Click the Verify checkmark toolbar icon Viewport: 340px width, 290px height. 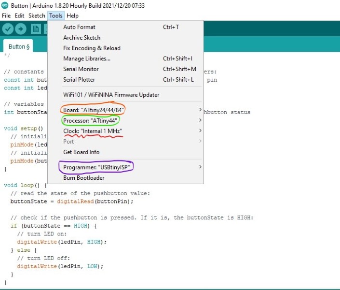pos(8,29)
